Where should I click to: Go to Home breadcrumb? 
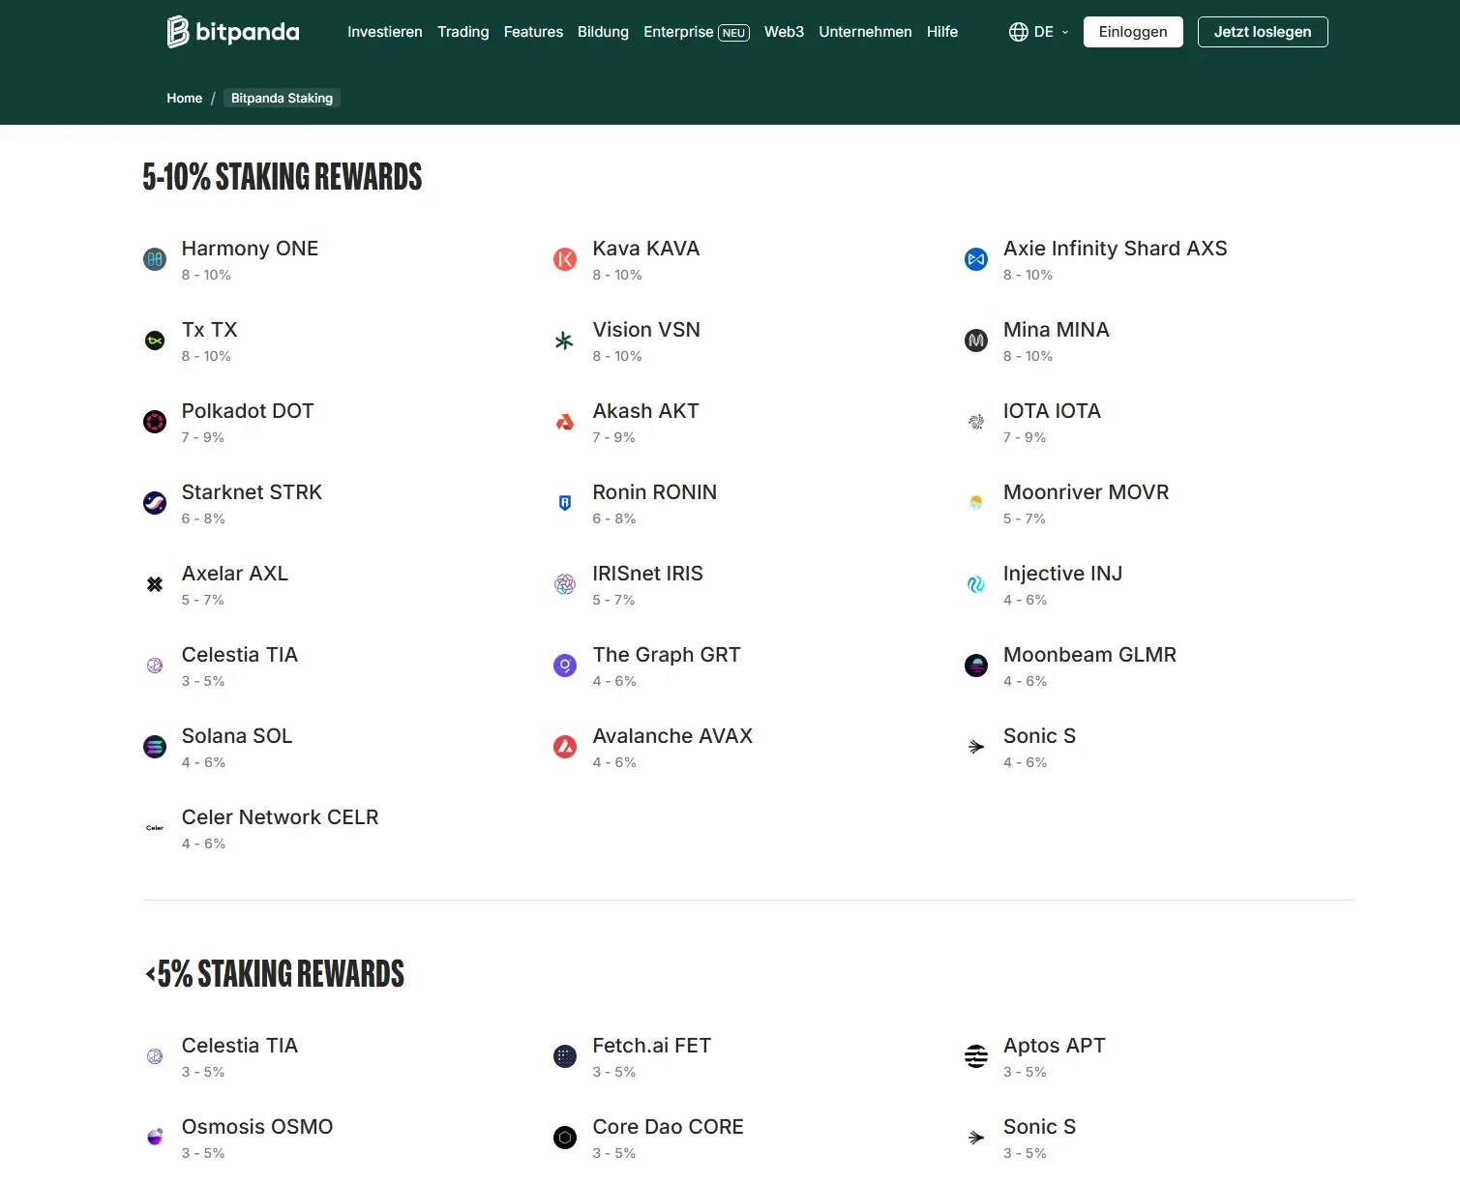pyautogui.click(x=184, y=98)
